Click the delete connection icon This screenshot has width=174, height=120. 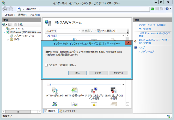click(21, 25)
